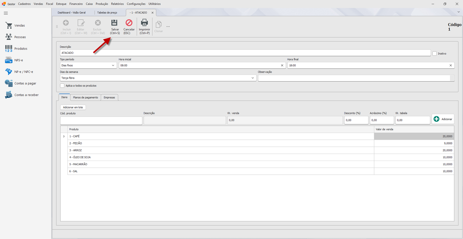This screenshot has height=239, width=463.
Task: Enable Aplica a todos os produtos
Action: click(x=62, y=86)
